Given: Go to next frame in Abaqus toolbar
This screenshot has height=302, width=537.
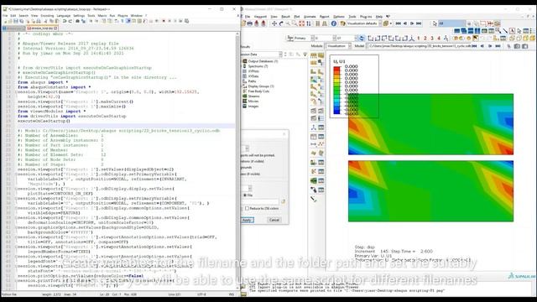Looking at the screenshot, I should (412, 23).
